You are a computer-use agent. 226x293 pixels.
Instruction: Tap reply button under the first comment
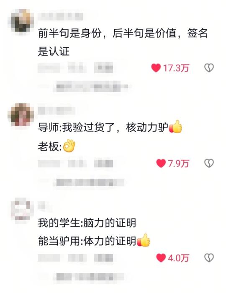[x=104, y=67]
